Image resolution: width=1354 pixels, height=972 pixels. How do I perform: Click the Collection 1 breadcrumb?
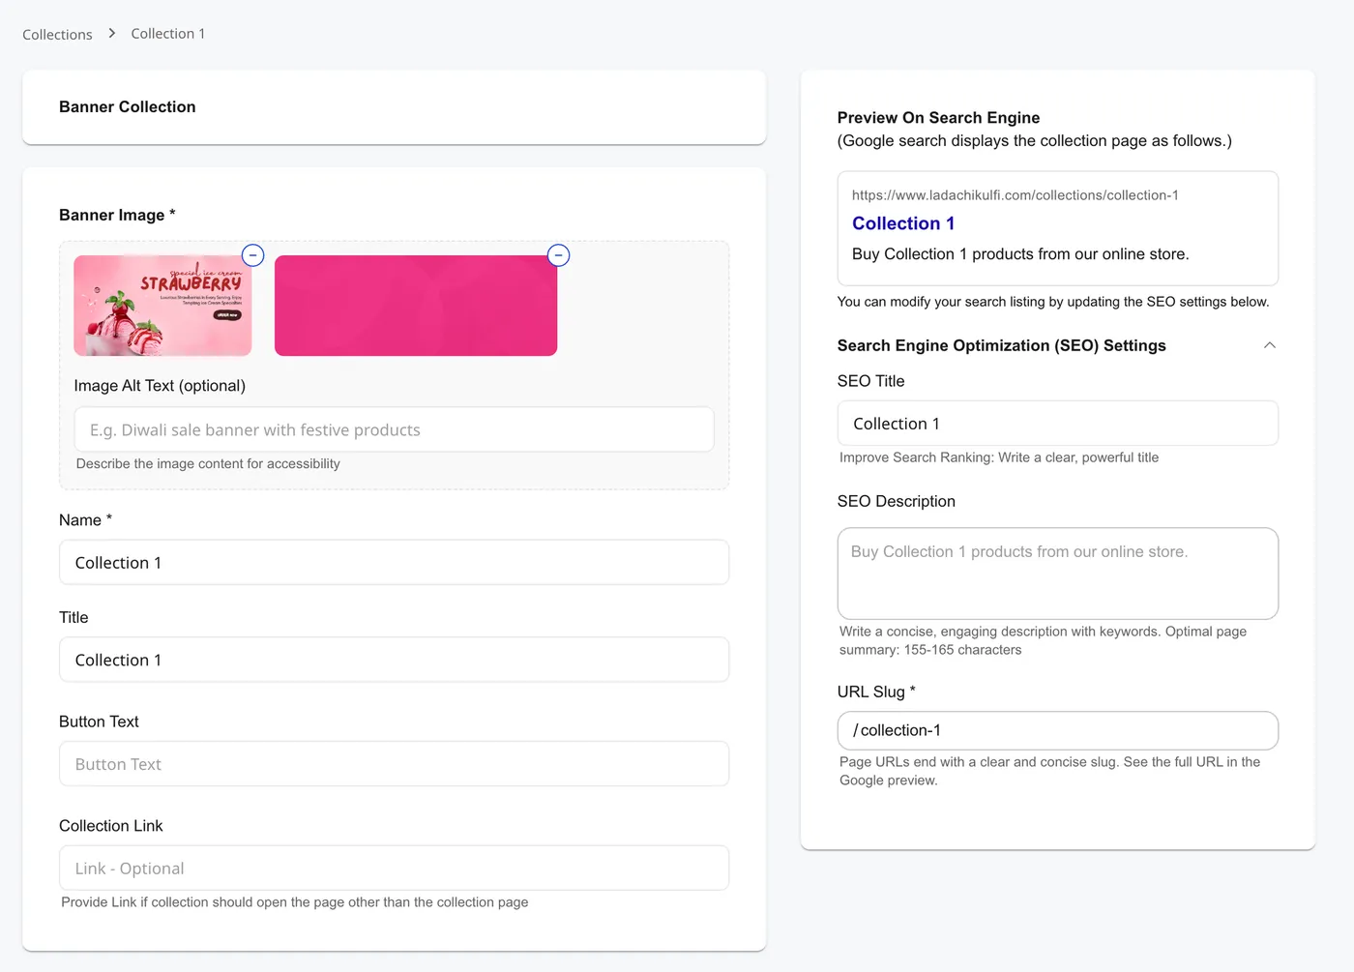[x=167, y=34]
